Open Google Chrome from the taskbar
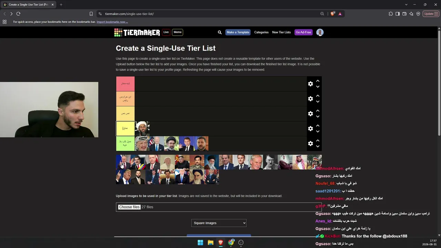 (x=231, y=242)
